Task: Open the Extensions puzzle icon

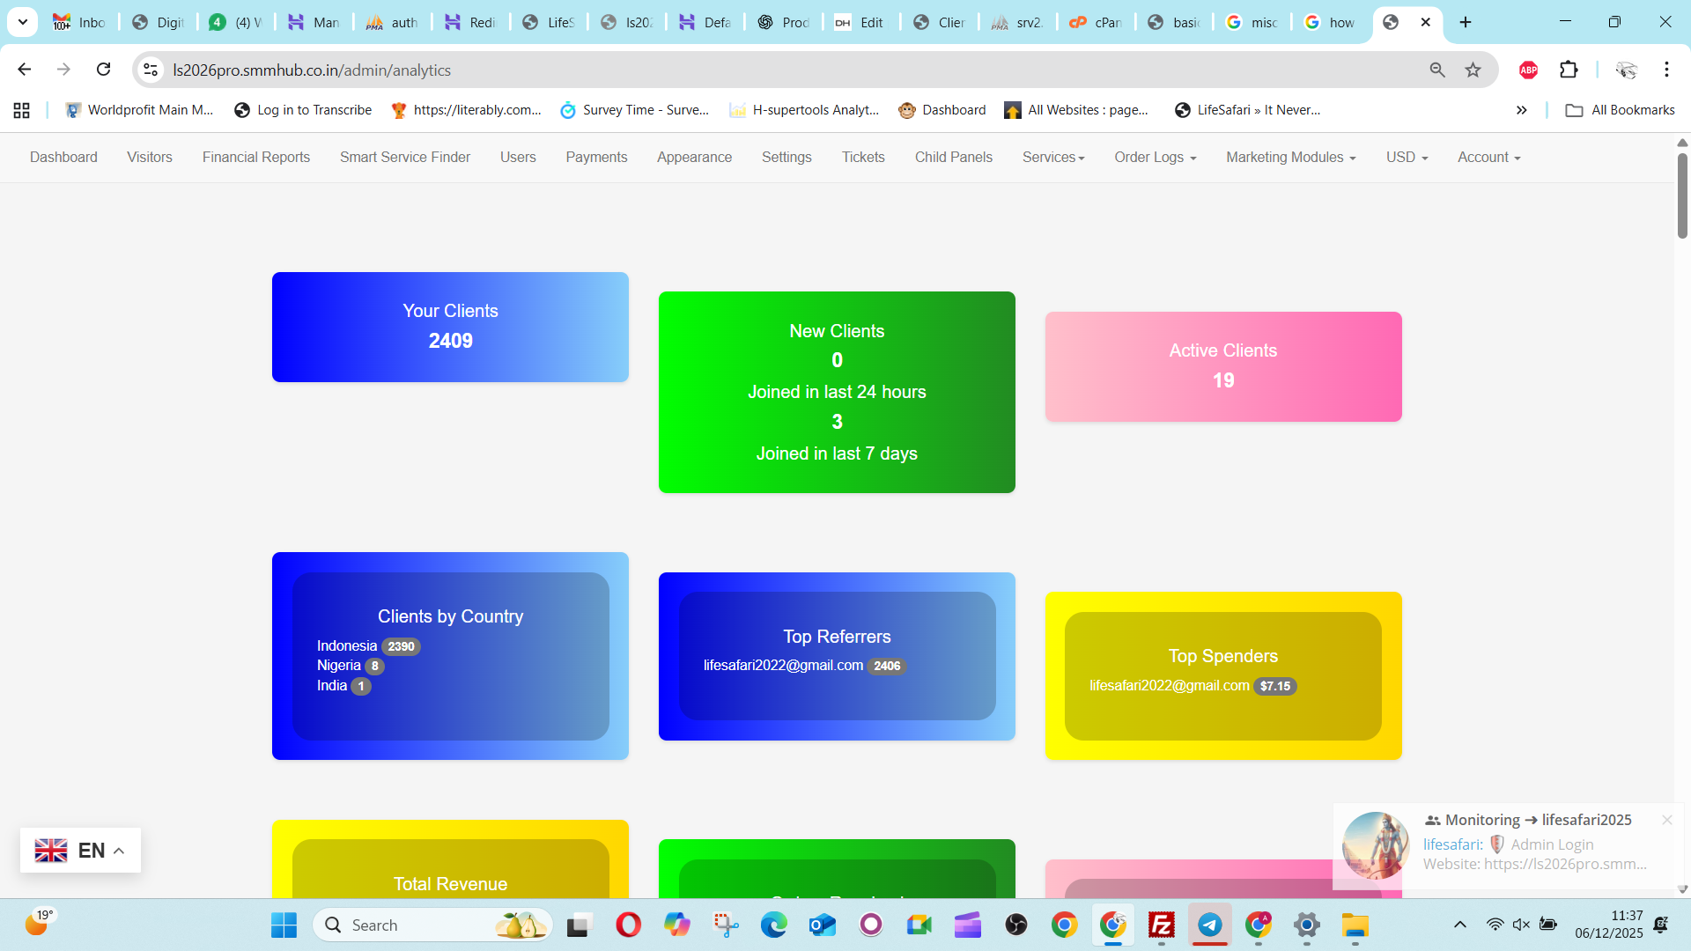Action: (1569, 70)
